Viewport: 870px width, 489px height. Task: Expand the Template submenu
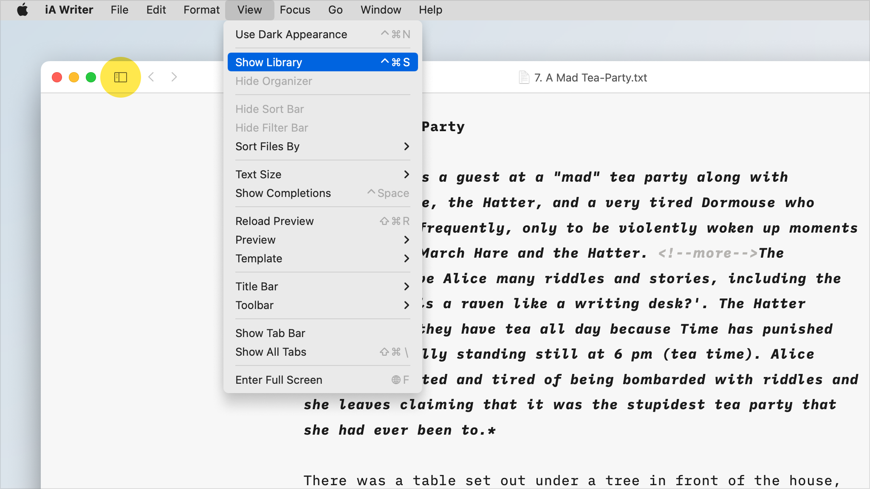click(x=322, y=259)
